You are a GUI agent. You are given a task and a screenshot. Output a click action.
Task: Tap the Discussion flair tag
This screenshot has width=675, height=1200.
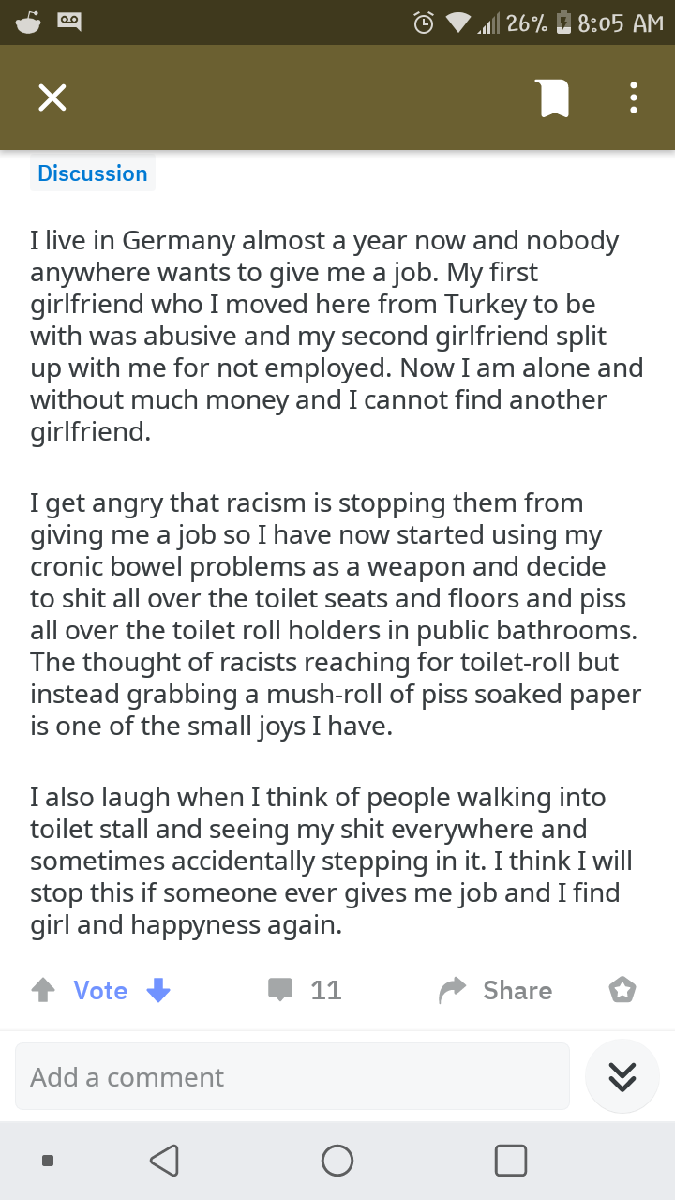tap(93, 173)
